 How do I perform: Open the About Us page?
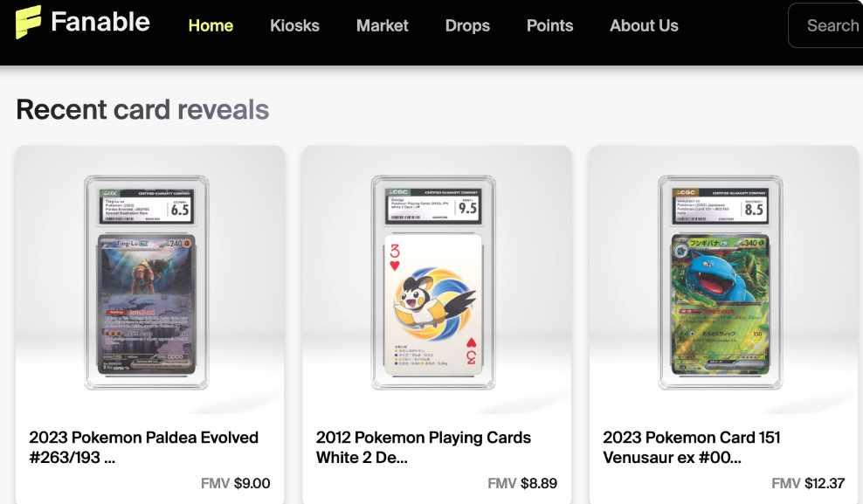click(x=644, y=25)
